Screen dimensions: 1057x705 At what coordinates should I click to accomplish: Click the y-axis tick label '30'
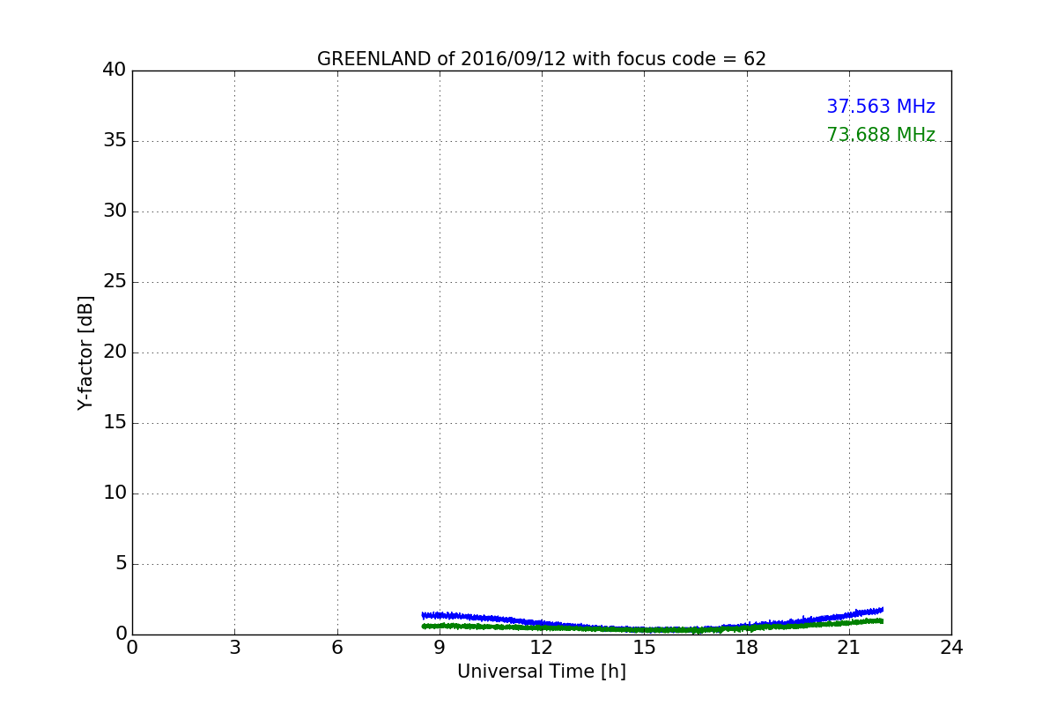115,211
